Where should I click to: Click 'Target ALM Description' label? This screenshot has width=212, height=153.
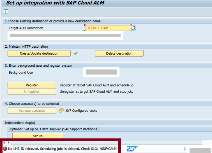26,28
